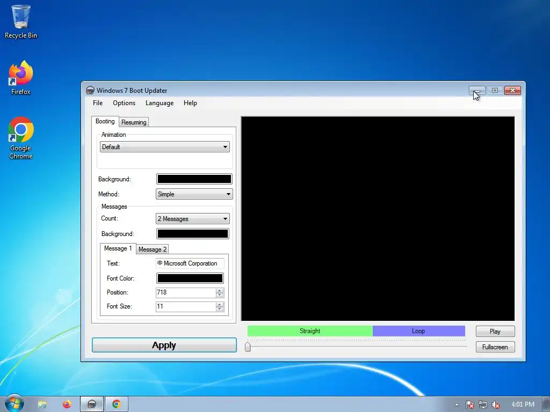Minimize the Boot Updater window
This screenshot has height=412, width=550.
pos(477,91)
